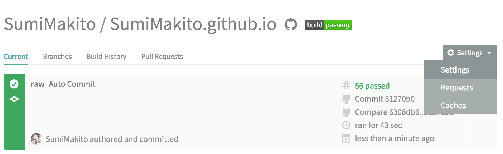503x154 pixels.
Task: Click the hash icon beside 56 passed
Action: [x=346, y=85]
